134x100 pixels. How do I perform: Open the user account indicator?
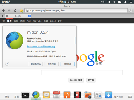(x=125, y=2)
